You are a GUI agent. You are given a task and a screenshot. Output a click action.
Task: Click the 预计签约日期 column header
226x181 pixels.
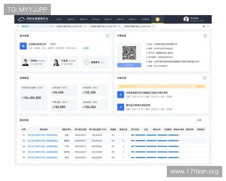coord(81,129)
